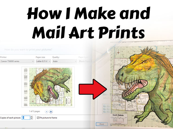Screen dimensions: 173x129
Task: Click the "How do you want to print your pictures?" heading
Action: pos(28,49)
